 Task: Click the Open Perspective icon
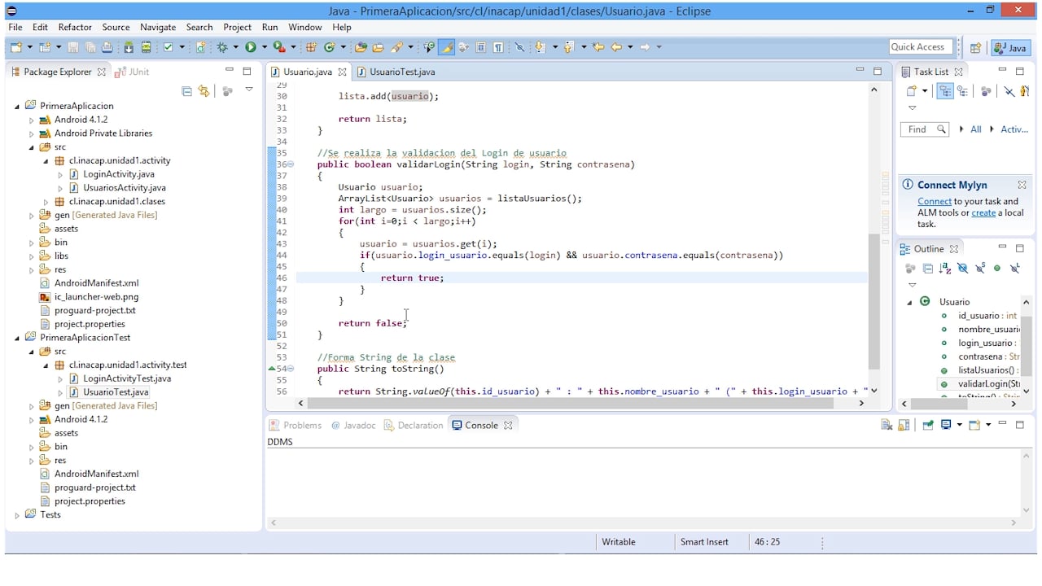(x=975, y=47)
